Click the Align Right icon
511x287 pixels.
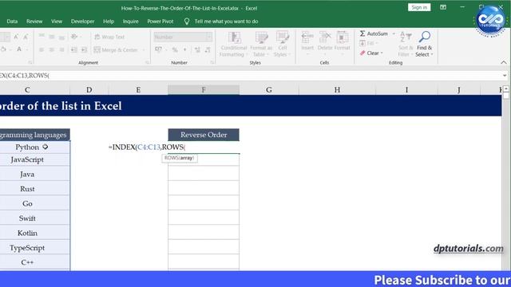[x=61, y=49]
